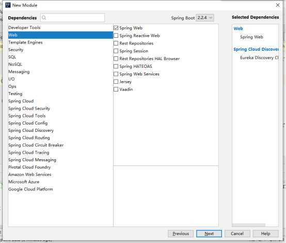This screenshot has height=243, width=286.
Task: Open the Spring Cloud category
Action: click(60, 101)
